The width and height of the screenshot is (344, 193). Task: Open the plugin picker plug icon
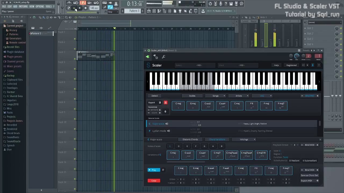coord(180,11)
